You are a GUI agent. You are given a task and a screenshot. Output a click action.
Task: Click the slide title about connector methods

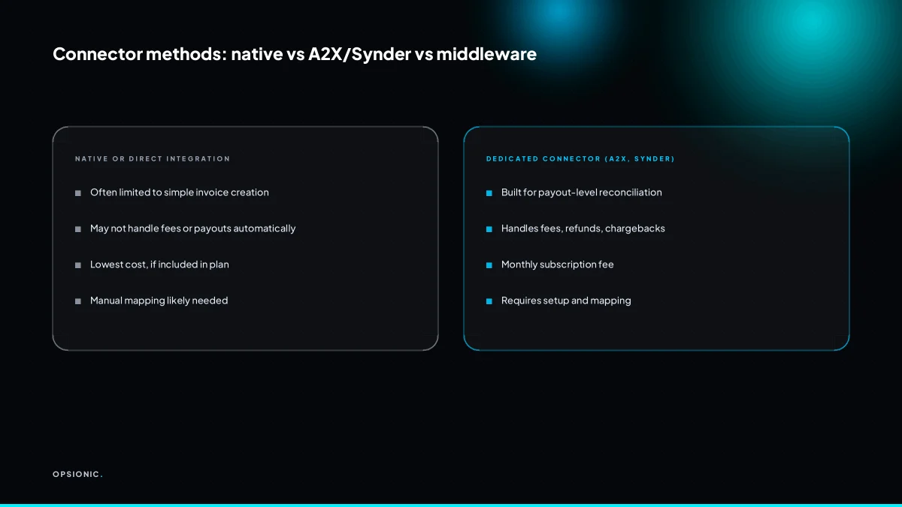click(x=295, y=54)
